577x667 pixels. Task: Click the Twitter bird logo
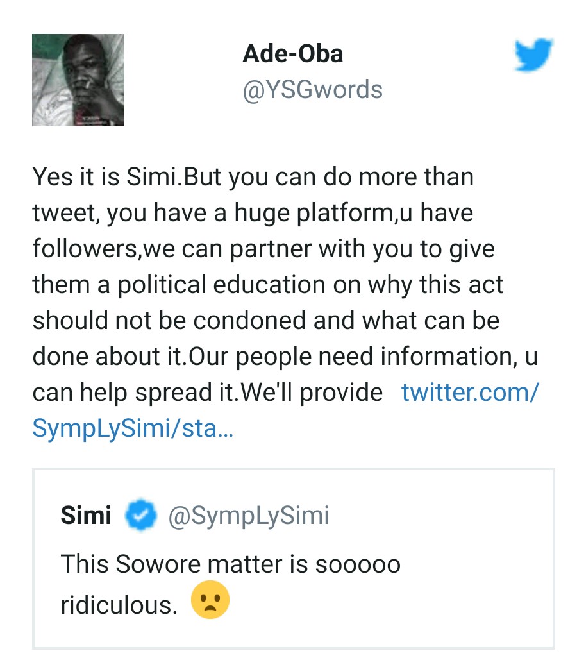[x=533, y=55]
